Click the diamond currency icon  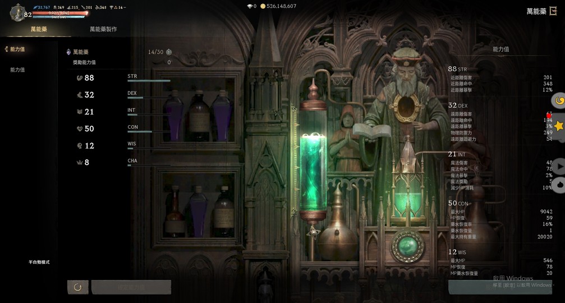tap(250, 6)
